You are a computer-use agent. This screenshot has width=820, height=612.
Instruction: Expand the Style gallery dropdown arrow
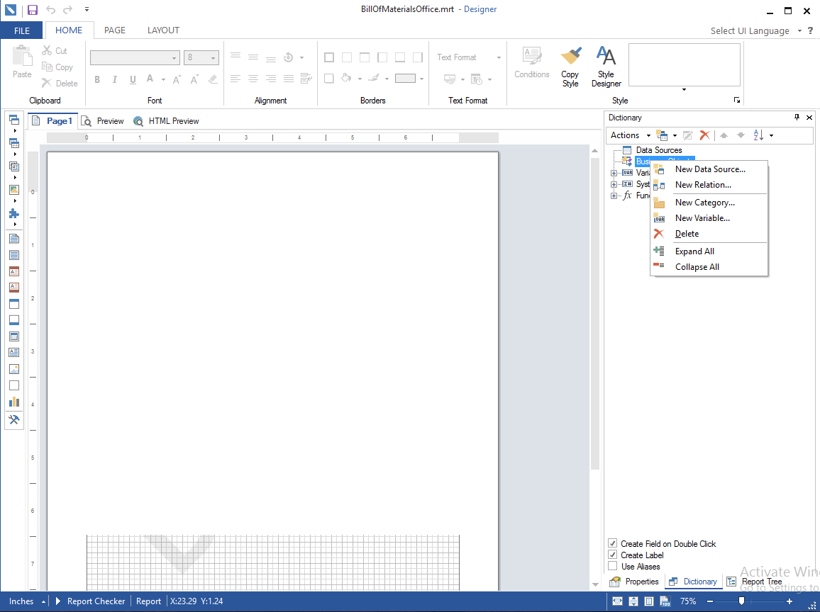point(684,90)
